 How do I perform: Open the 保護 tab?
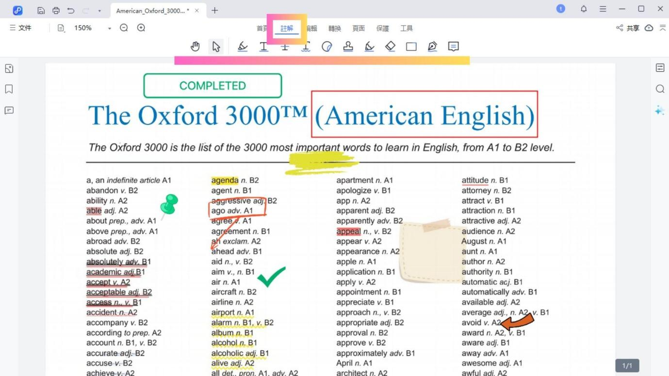[x=382, y=28]
